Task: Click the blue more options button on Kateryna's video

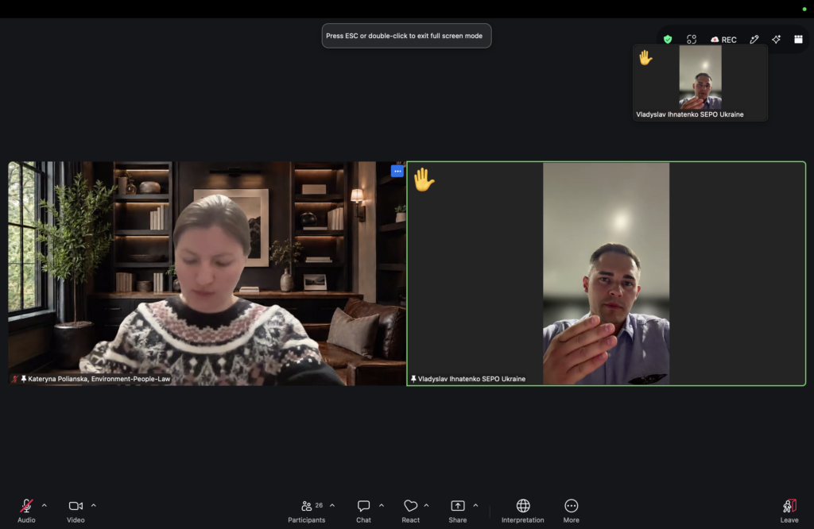Action: [397, 171]
